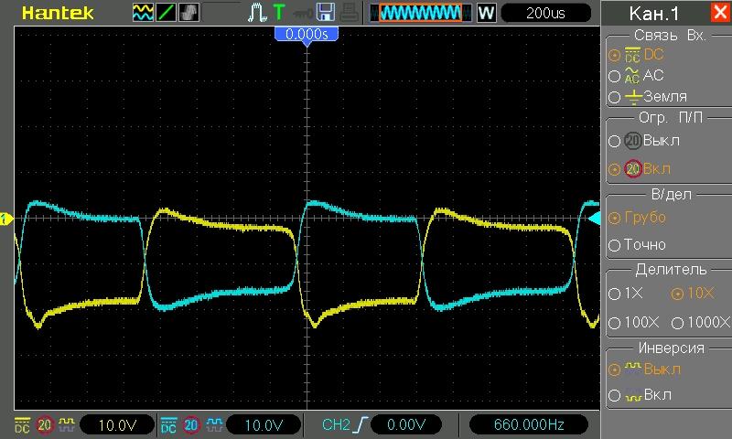Click the green line vector mode icon

(167, 13)
